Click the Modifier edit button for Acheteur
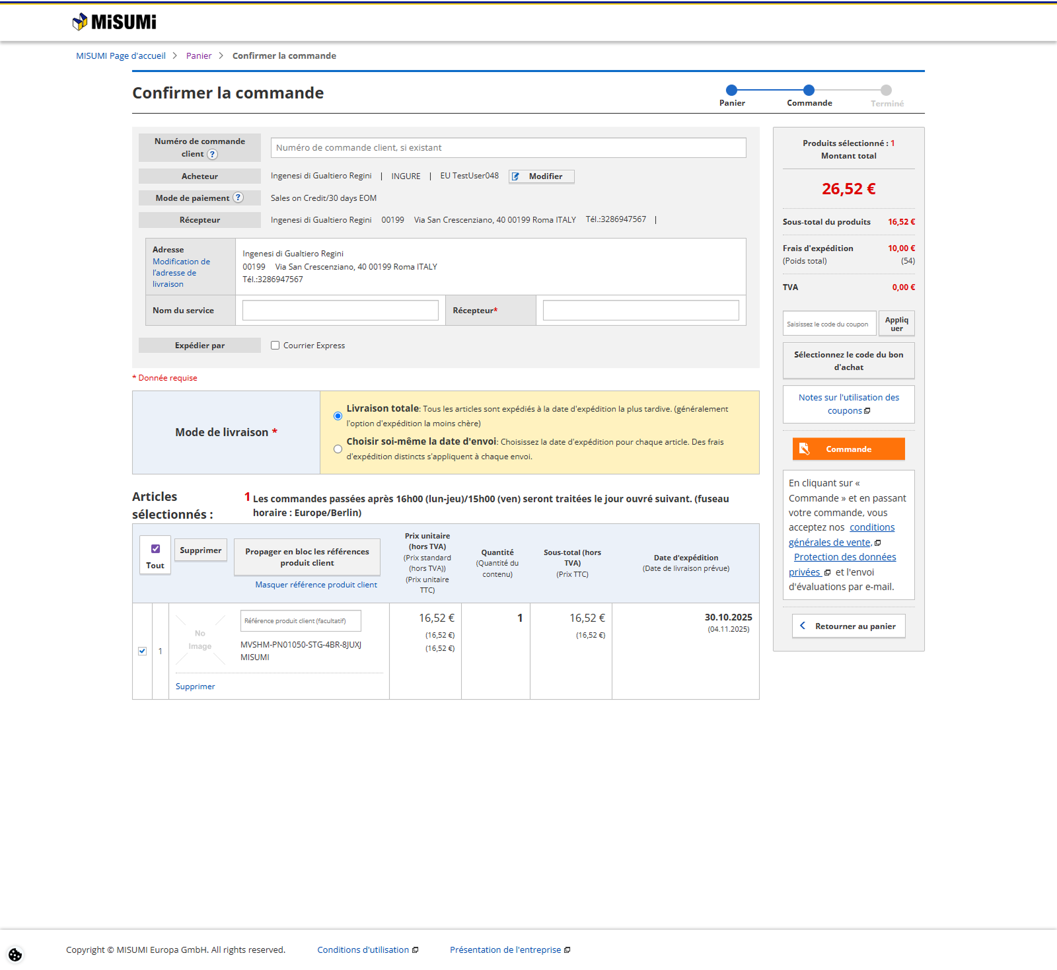 (541, 176)
